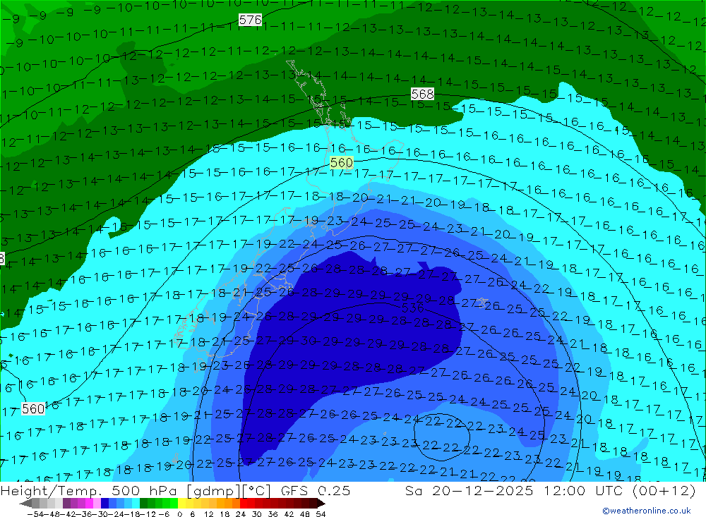The image size is (706, 517).
Task: Click the 'GFS 0.25' model label
Action: (x=315, y=491)
